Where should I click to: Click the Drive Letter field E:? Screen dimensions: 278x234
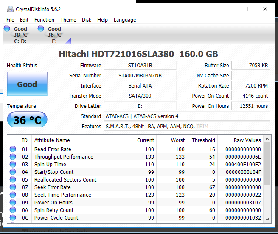pos(140,106)
